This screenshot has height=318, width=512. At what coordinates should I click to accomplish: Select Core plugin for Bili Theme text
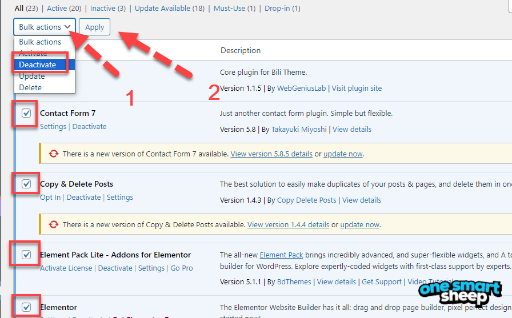click(x=263, y=73)
